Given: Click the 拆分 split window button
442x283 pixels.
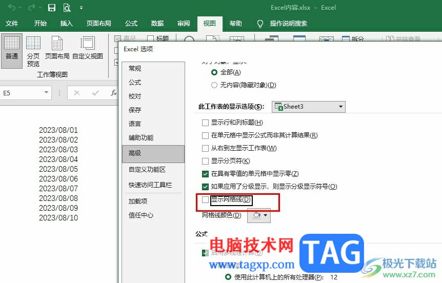Looking at the screenshot, I should pos(353,38).
